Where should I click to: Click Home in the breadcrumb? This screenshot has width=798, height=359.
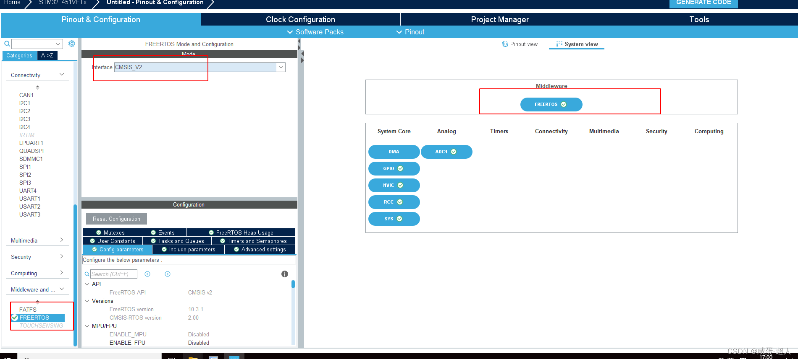[12, 3]
